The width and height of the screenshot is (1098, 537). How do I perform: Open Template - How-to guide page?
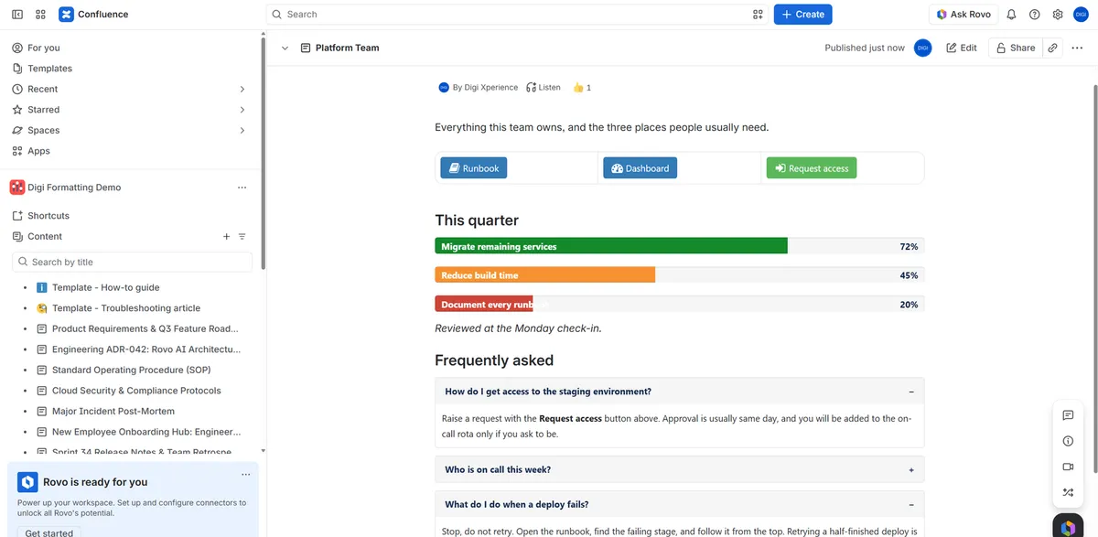tap(105, 287)
